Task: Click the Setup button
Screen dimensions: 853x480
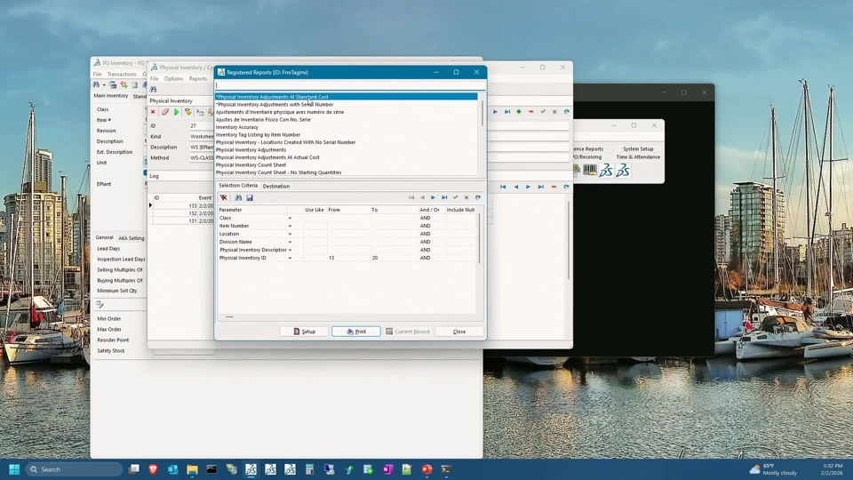Action: pos(305,332)
